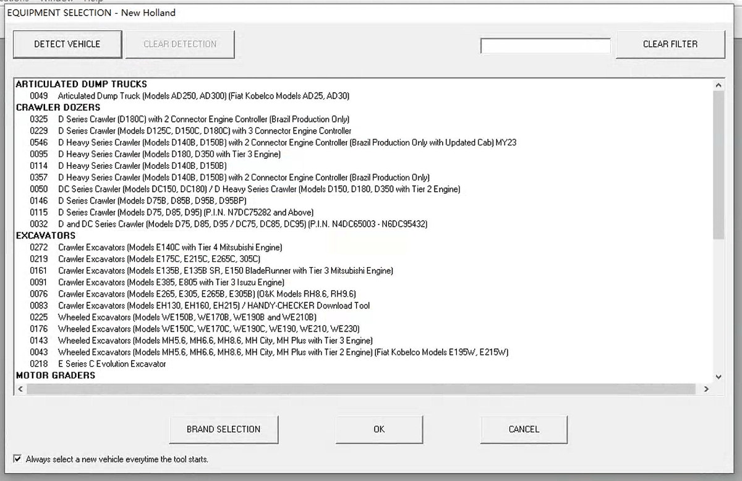Click the DETECT VEHICLE button
This screenshot has height=481, width=742.
point(67,44)
